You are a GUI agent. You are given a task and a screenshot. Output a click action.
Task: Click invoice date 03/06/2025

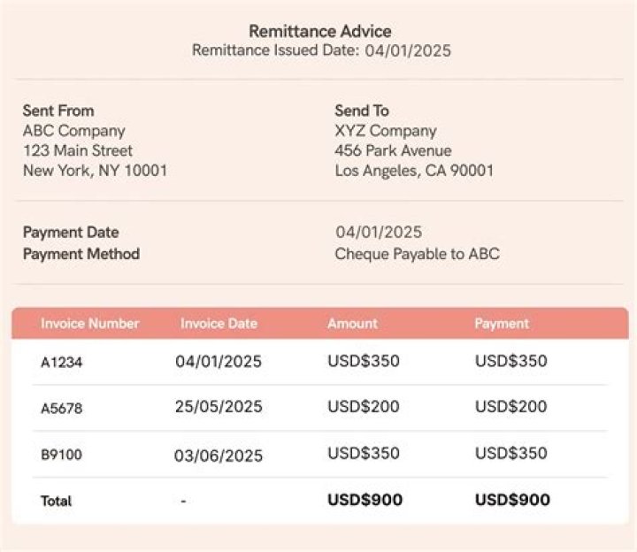(x=219, y=456)
